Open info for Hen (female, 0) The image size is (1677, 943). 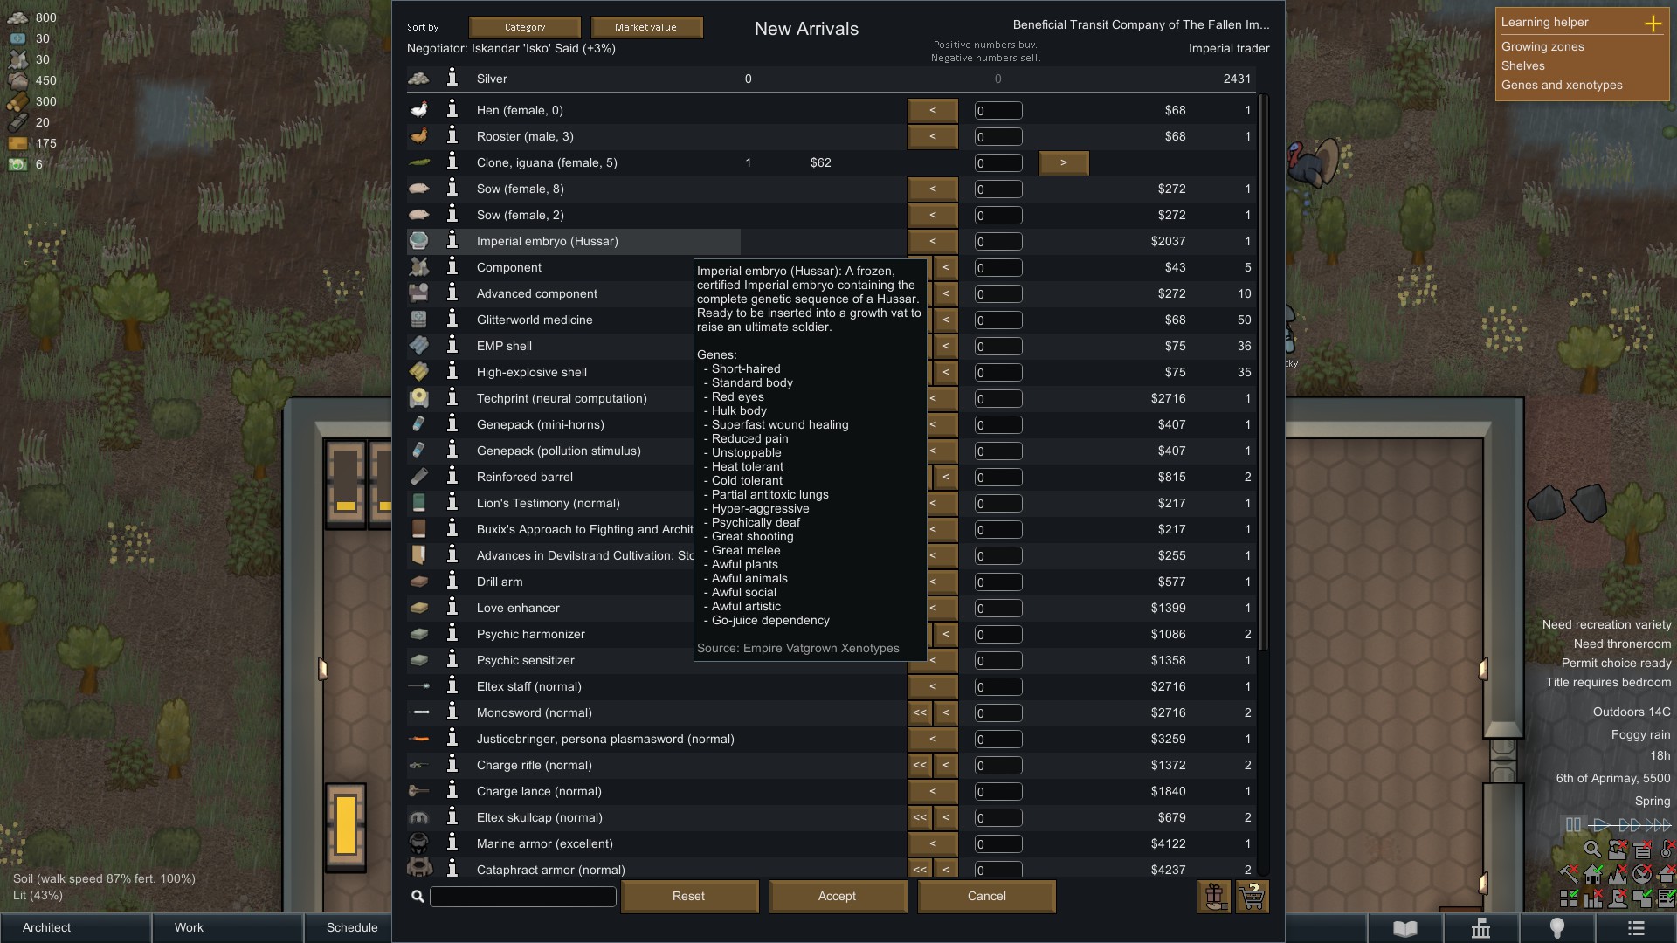tap(452, 109)
